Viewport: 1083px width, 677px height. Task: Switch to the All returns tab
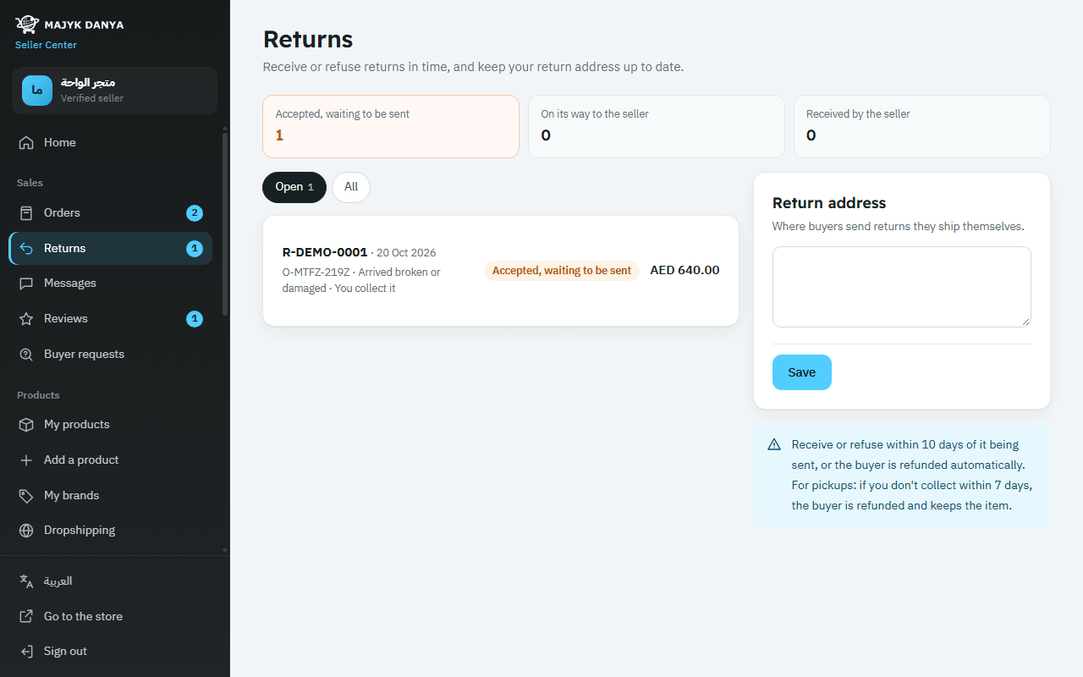pos(351,187)
